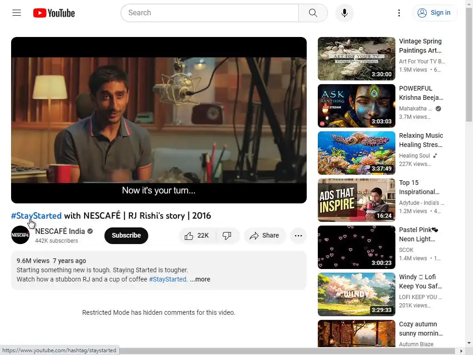Click LOFI KEEP YOU channel name
The width and height of the screenshot is (473, 355).
tap(420, 297)
